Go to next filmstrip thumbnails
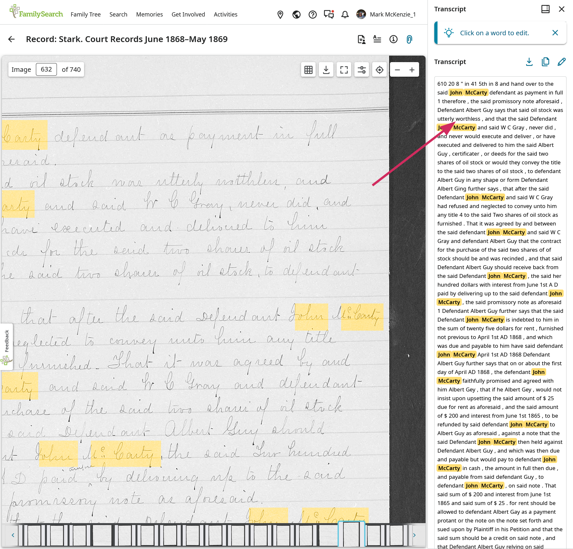573x549 pixels. tap(414, 535)
